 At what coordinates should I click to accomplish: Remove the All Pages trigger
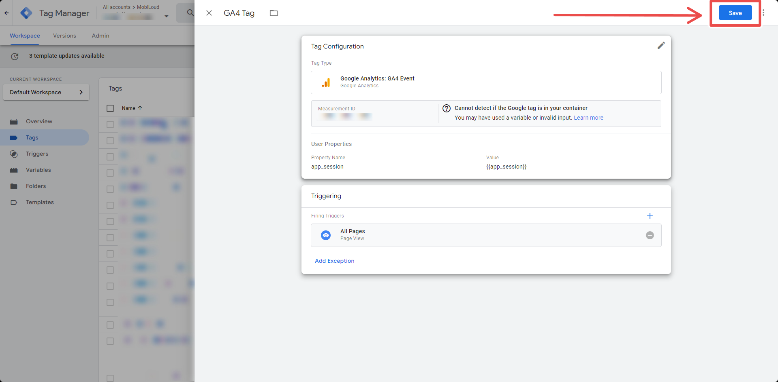pos(650,235)
